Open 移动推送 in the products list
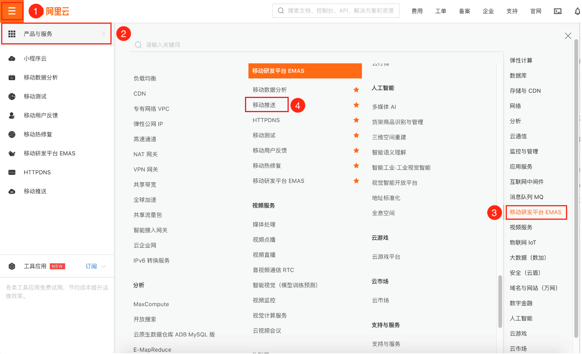582x354 pixels. click(x=264, y=105)
